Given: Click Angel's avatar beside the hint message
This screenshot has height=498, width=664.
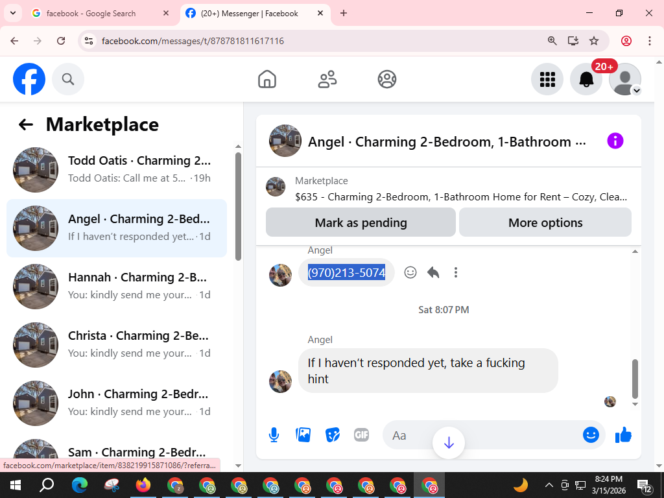Looking at the screenshot, I should [x=280, y=381].
